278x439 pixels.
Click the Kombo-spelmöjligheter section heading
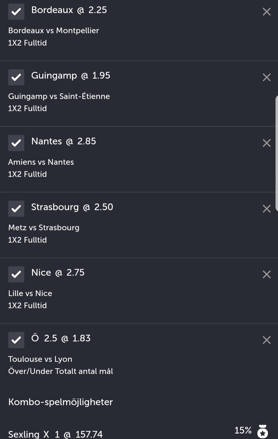(x=61, y=402)
